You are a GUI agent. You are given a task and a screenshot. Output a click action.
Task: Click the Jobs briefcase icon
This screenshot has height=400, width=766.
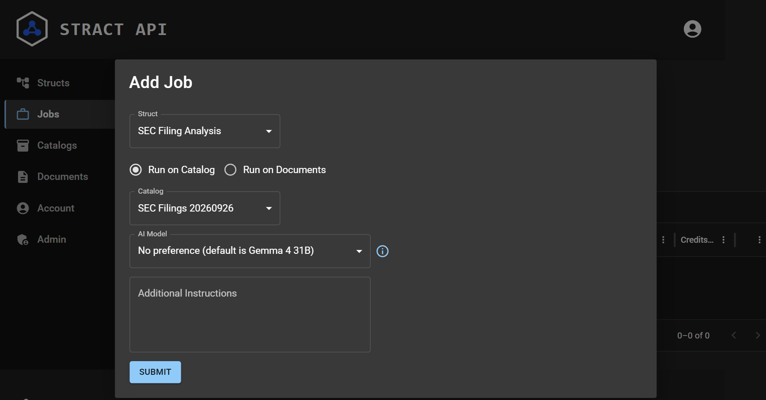(23, 114)
